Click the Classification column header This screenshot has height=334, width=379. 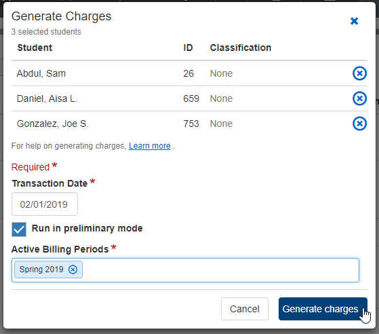(241, 48)
